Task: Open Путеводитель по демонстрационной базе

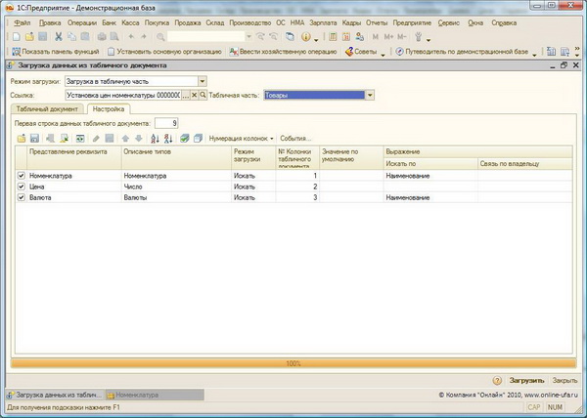Action: (463, 52)
